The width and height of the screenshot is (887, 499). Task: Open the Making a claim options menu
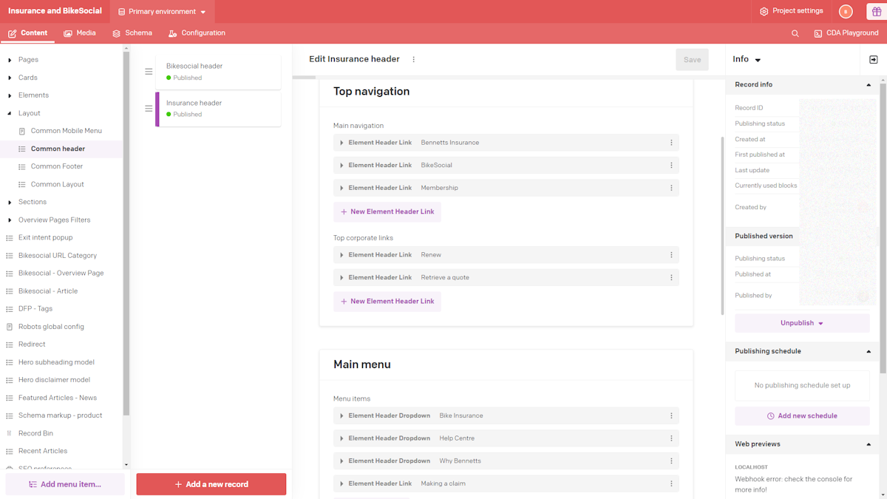[x=671, y=483]
